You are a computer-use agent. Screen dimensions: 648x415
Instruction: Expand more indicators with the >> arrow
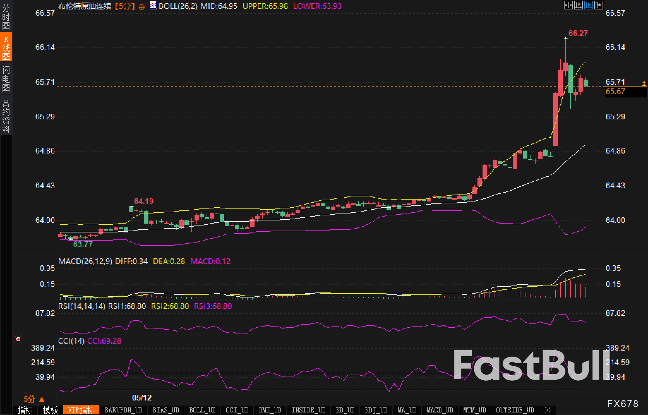coord(548,410)
